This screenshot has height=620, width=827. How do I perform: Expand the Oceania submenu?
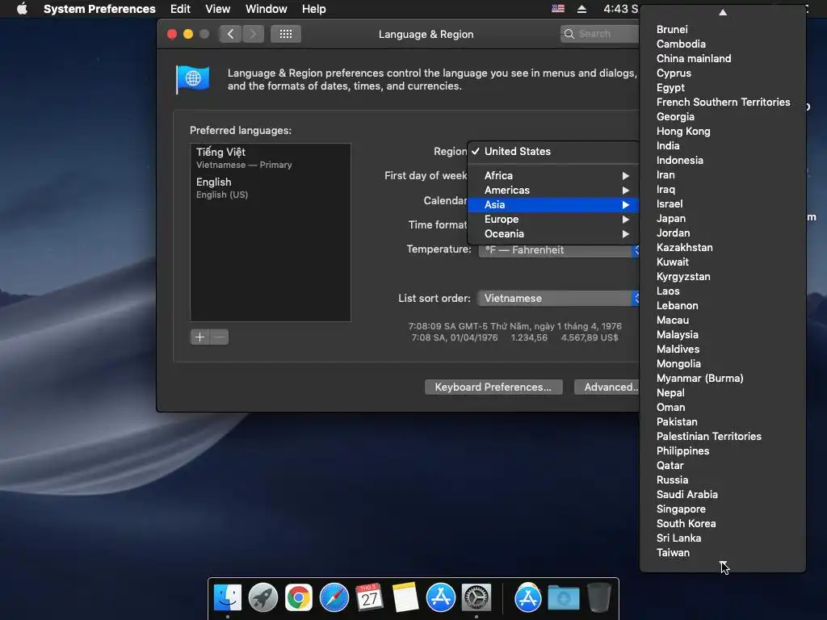click(552, 233)
